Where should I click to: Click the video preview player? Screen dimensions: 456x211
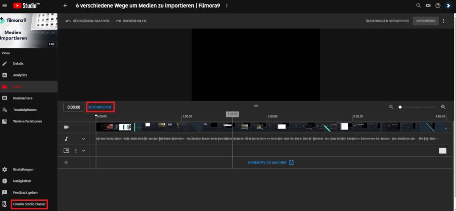pos(256,65)
